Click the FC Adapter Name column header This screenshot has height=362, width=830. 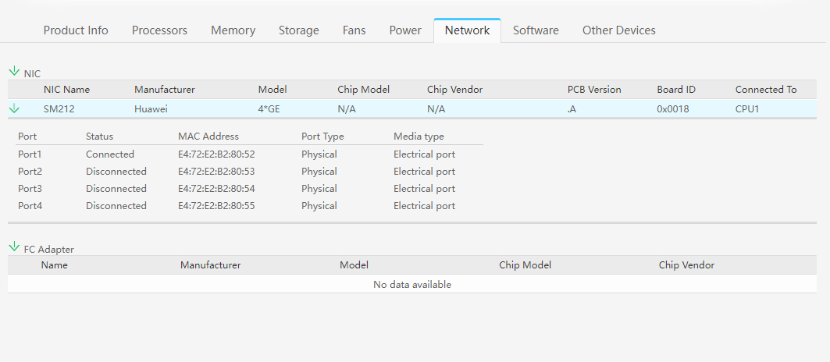(55, 265)
